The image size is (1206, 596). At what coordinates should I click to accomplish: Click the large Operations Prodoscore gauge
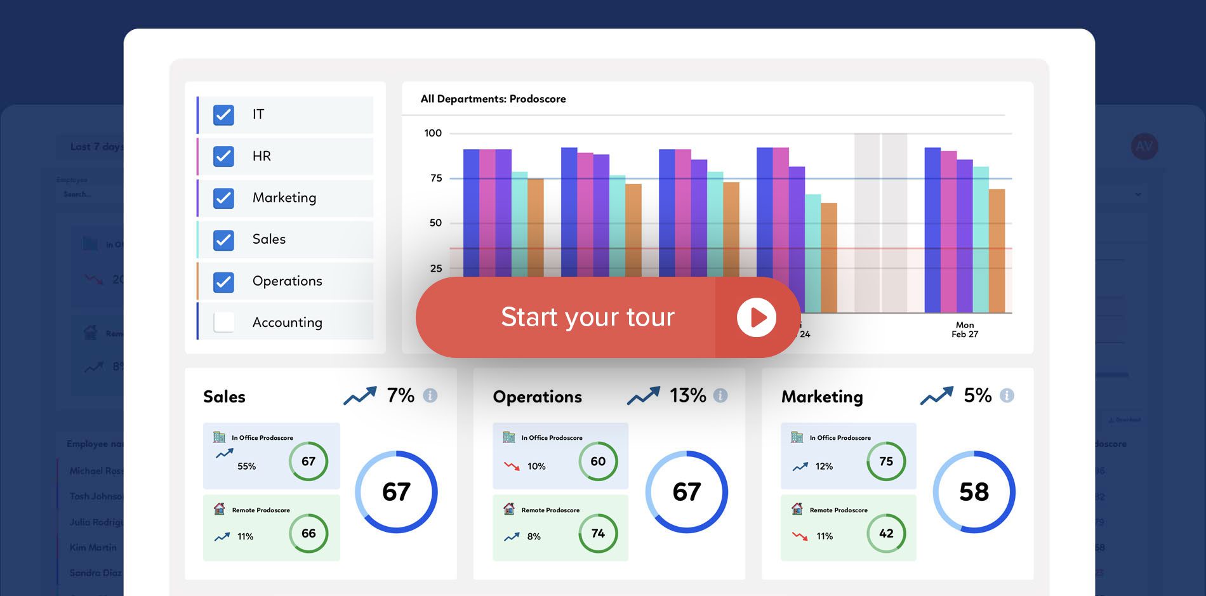687,492
